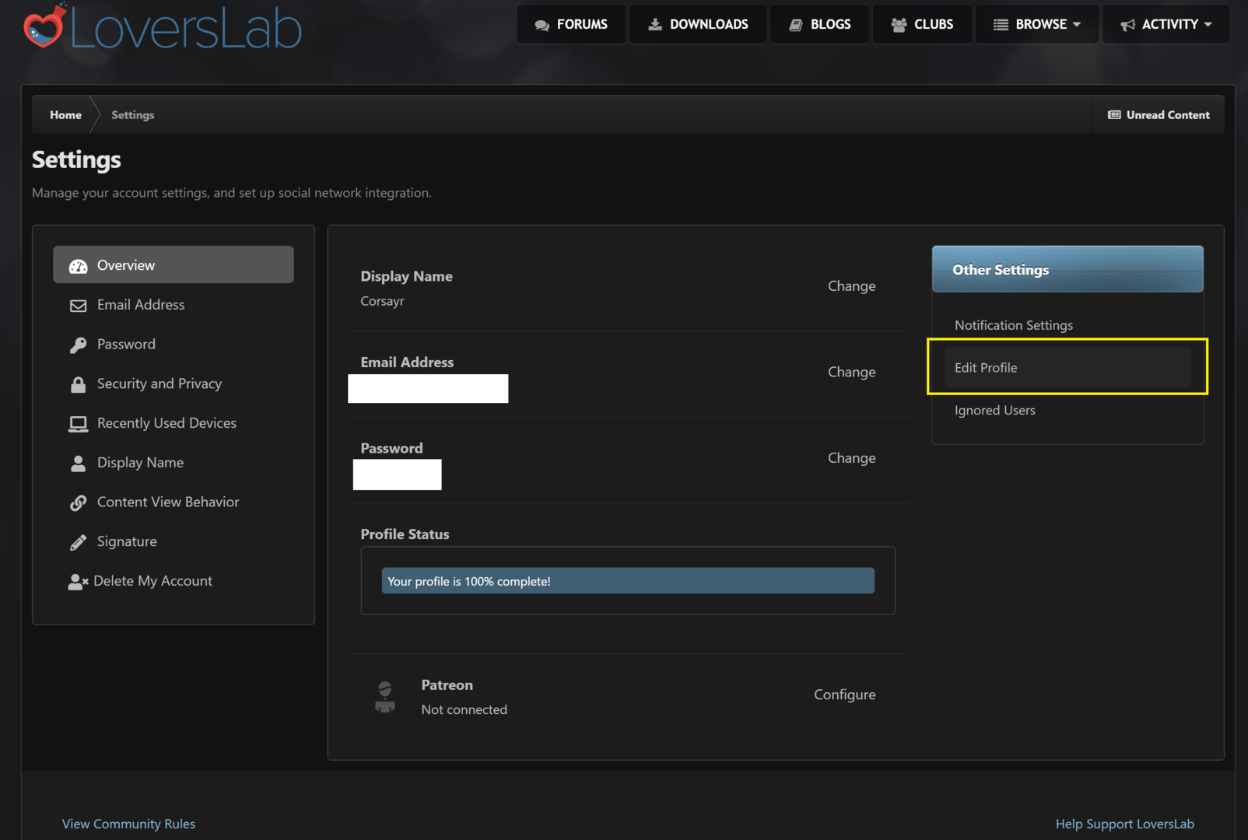Go to Home breadcrumb
The height and width of the screenshot is (840, 1248).
pyautogui.click(x=65, y=115)
